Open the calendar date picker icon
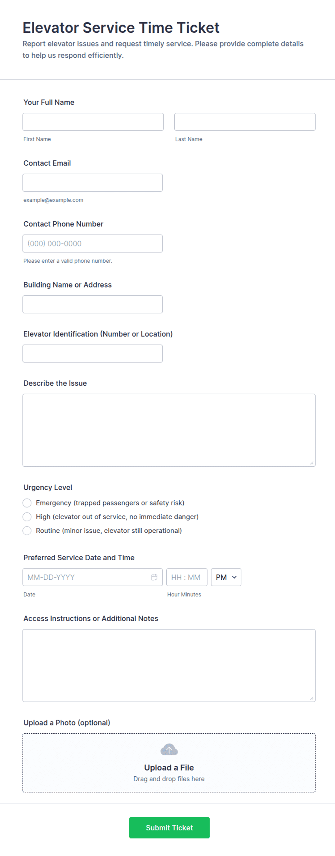The height and width of the screenshot is (856, 335). pyautogui.click(x=154, y=577)
